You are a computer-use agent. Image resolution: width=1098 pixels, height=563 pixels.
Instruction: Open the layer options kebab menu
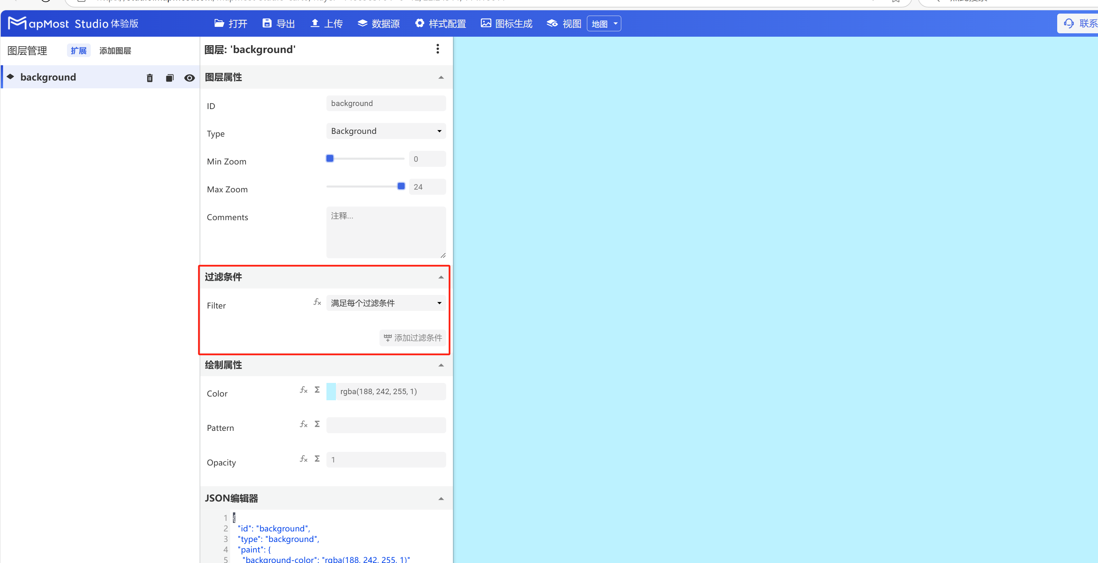(x=437, y=49)
